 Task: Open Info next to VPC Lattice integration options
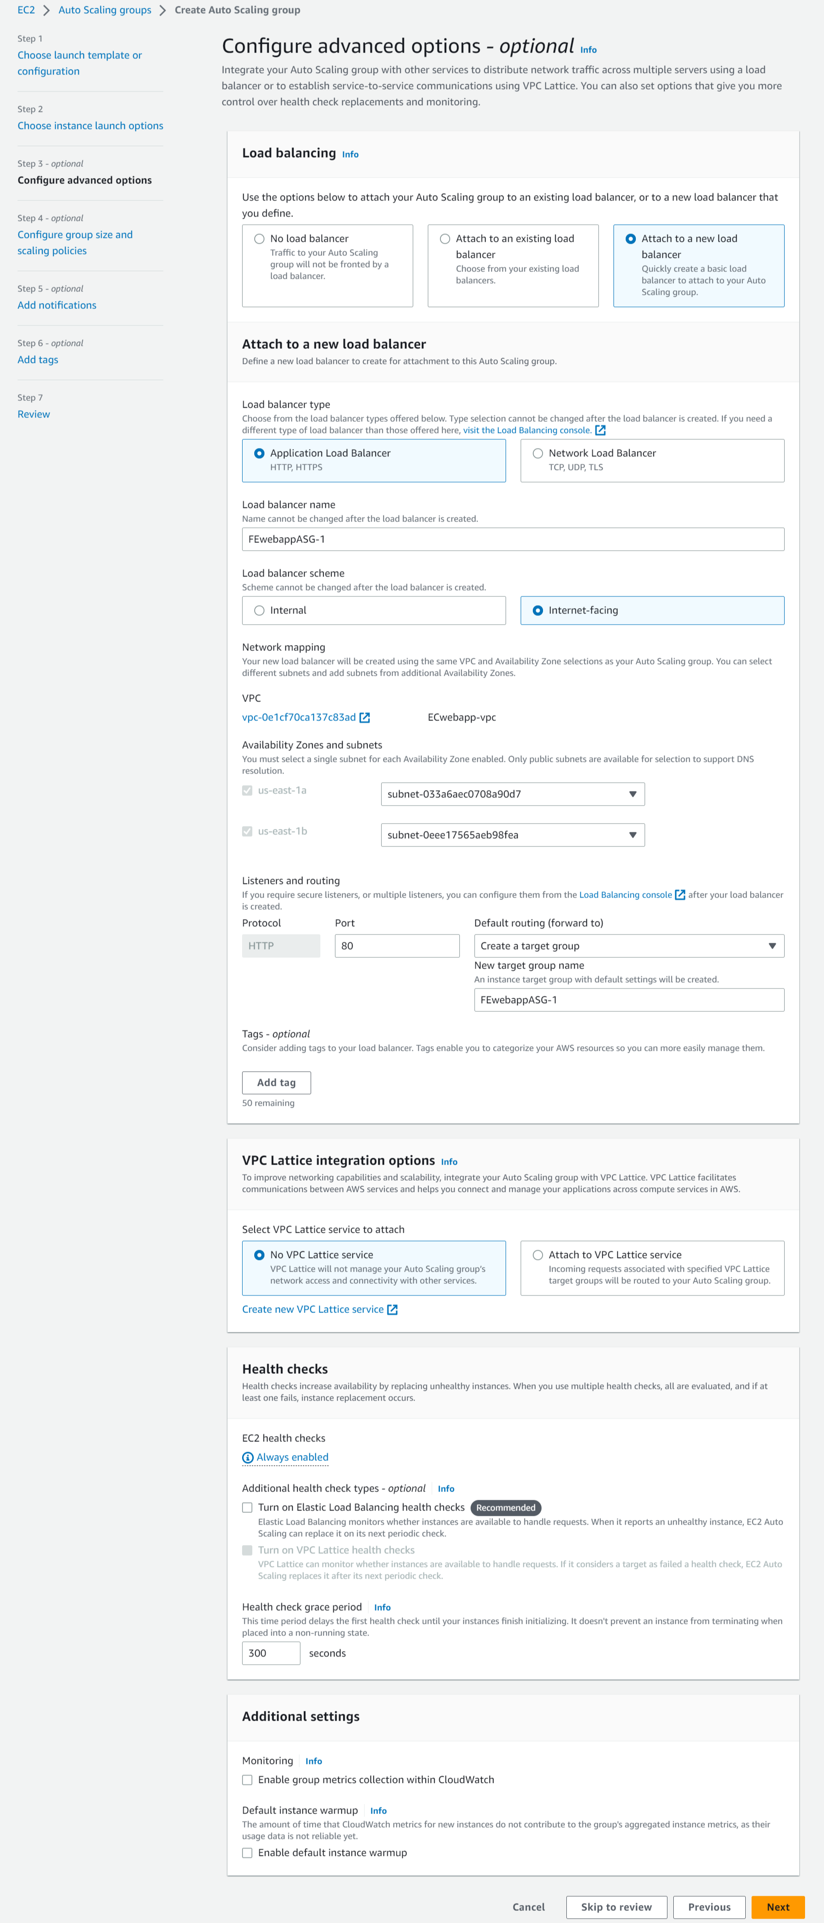tap(449, 1162)
